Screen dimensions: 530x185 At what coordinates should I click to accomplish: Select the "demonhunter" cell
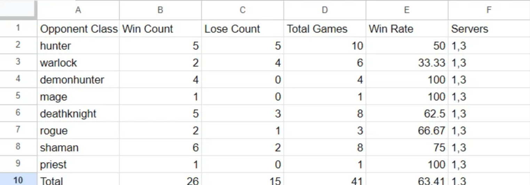[x=78, y=80]
